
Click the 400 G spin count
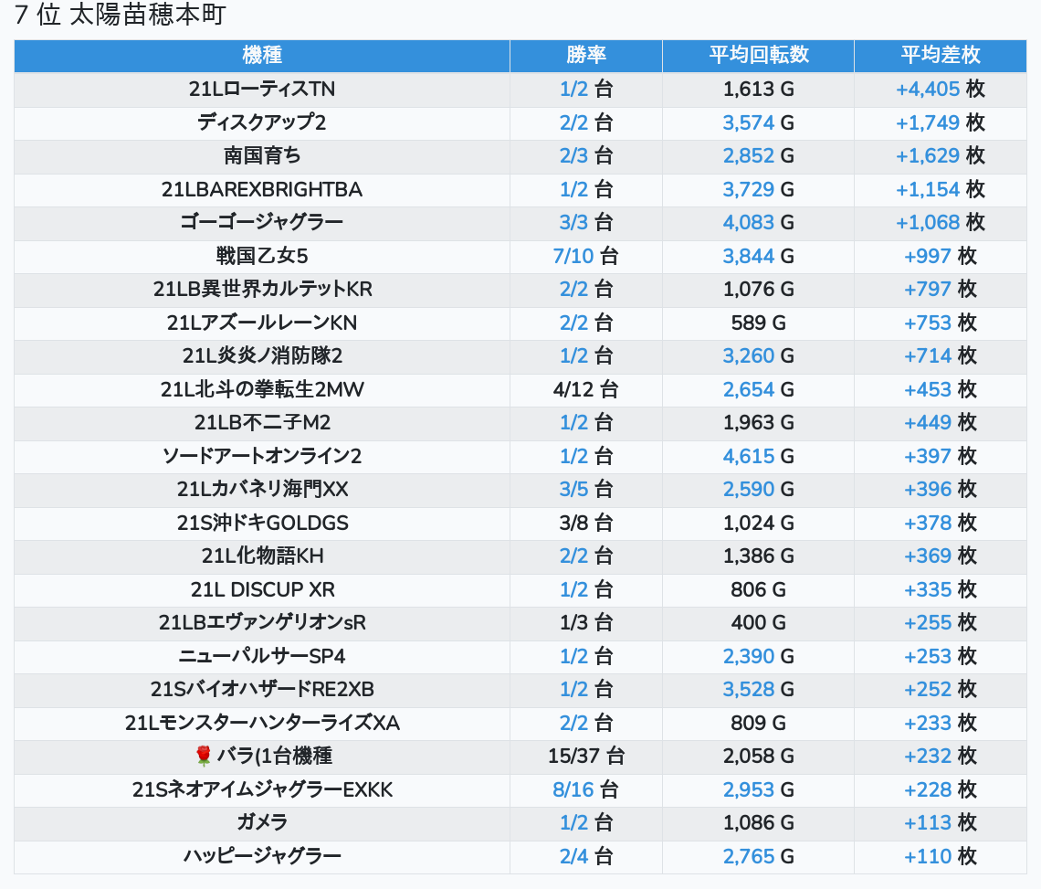click(758, 623)
